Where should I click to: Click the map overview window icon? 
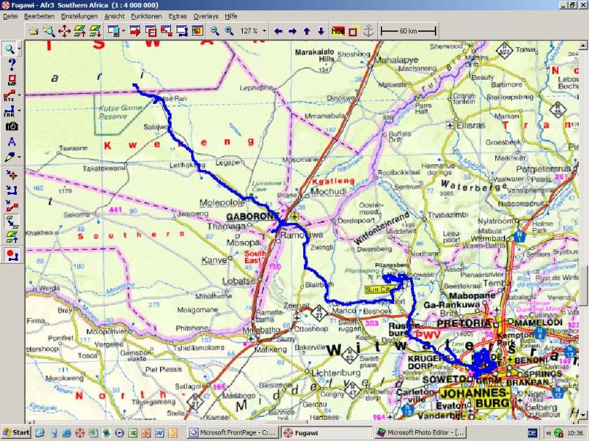tap(198, 31)
